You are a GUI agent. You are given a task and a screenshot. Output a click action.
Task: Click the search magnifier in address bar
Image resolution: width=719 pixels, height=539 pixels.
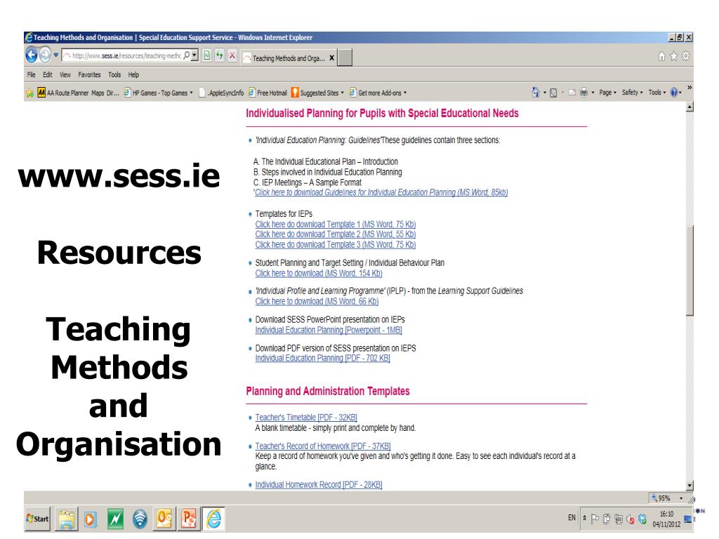pyautogui.click(x=187, y=55)
